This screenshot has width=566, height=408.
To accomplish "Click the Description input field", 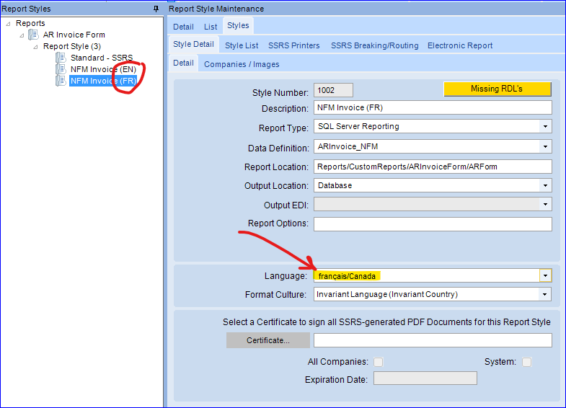I will pyautogui.click(x=433, y=107).
